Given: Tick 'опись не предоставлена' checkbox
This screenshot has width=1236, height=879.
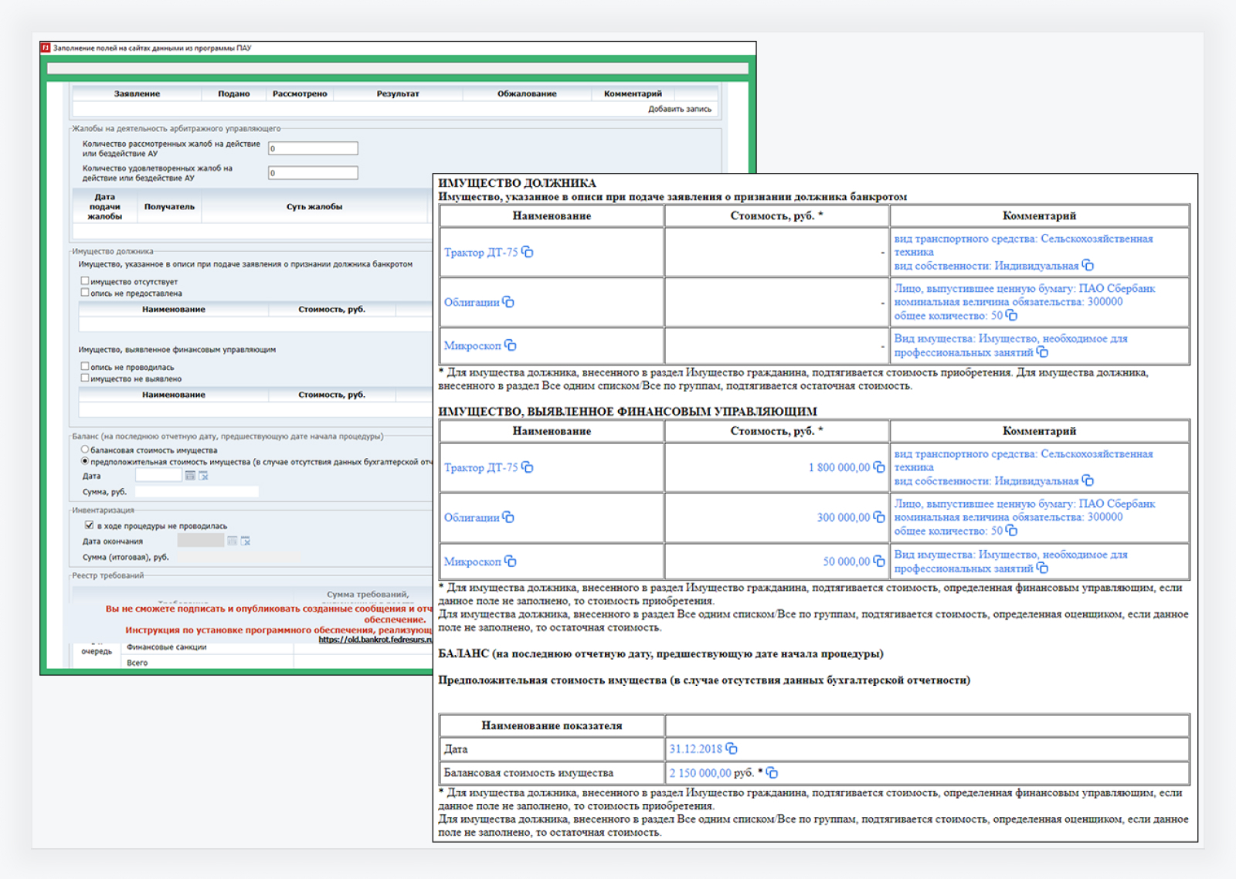Looking at the screenshot, I should tap(85, 293).
